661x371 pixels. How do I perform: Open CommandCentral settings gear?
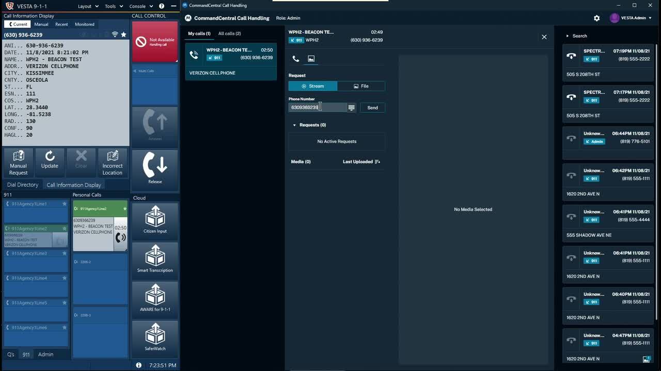point(596,18)
